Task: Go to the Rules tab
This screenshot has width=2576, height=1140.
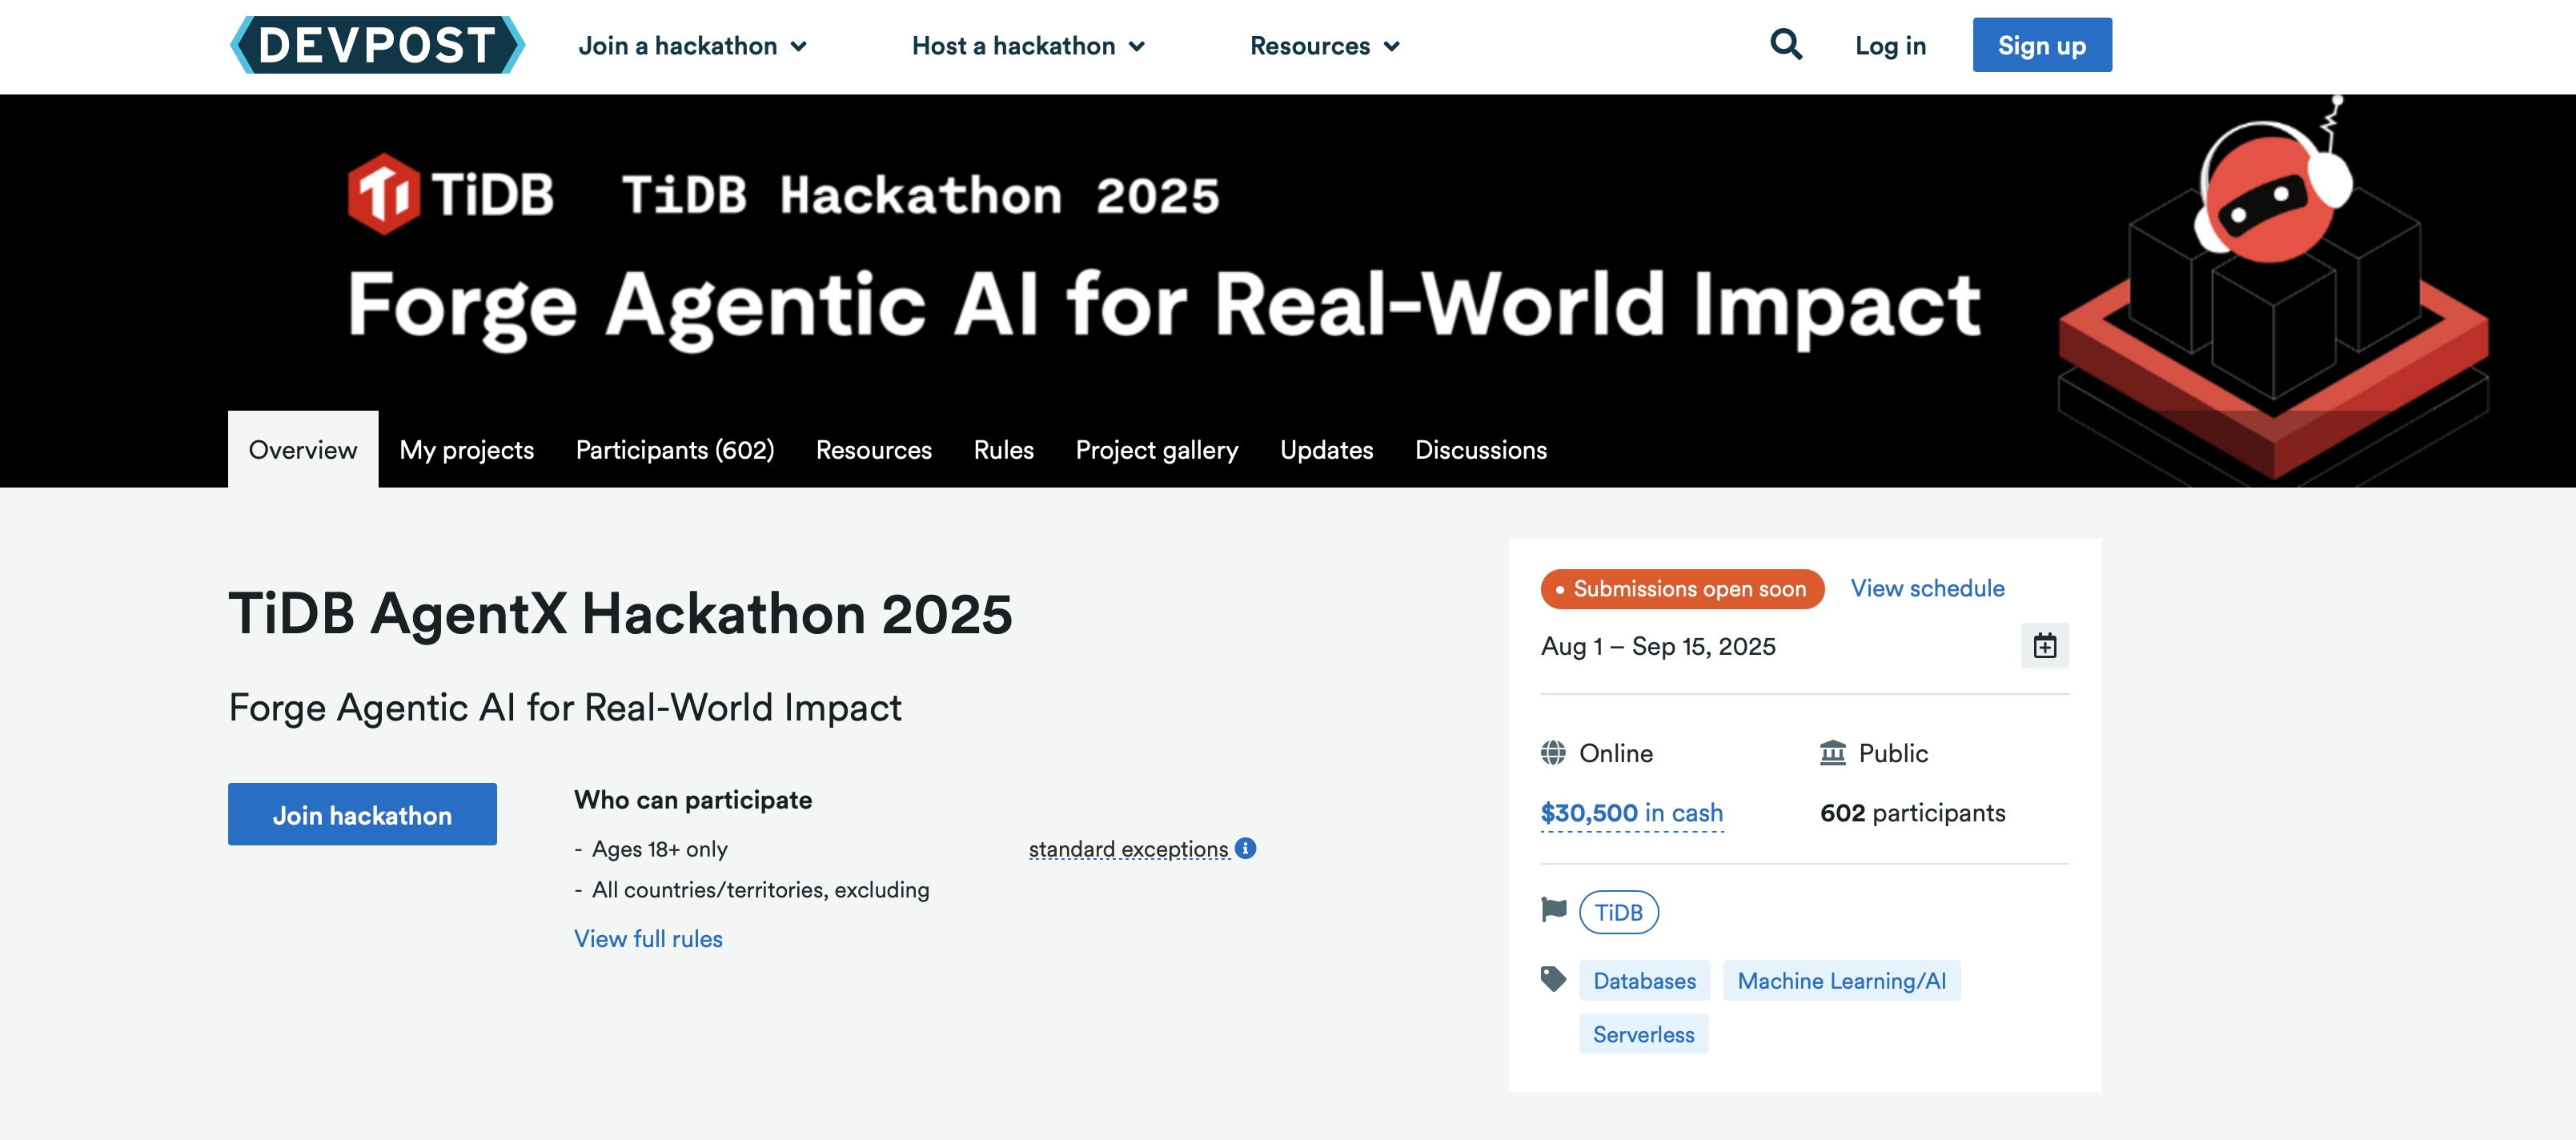Action: 1003,450
